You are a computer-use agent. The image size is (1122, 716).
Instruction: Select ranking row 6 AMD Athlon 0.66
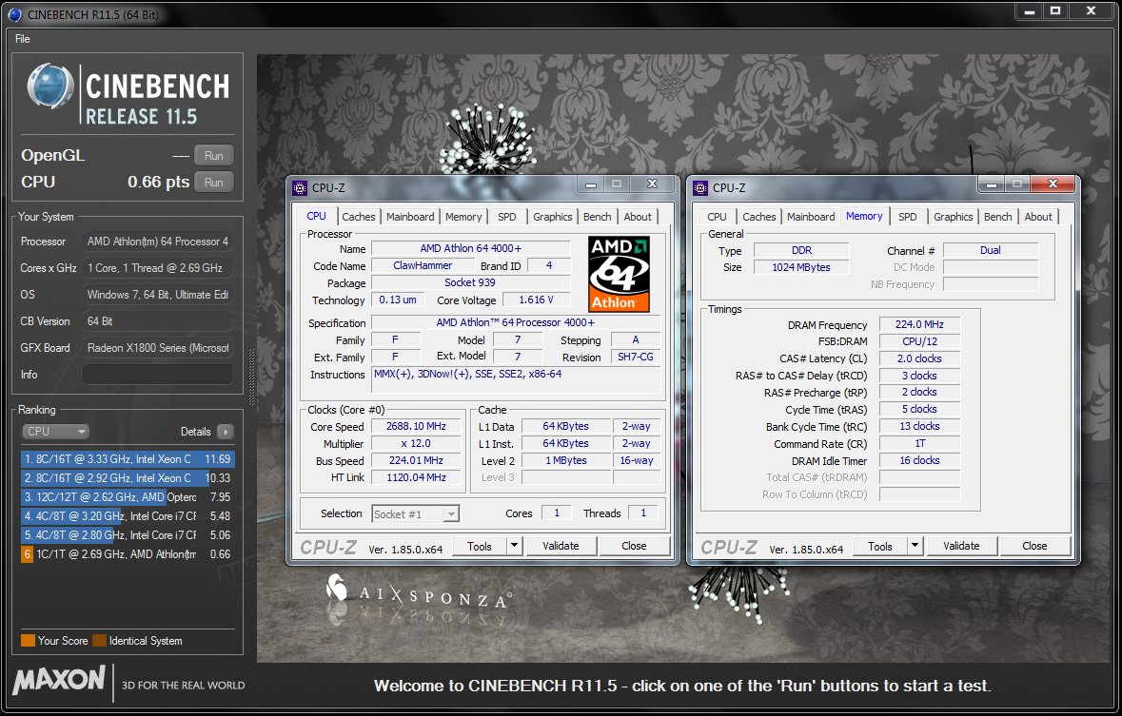128,554
